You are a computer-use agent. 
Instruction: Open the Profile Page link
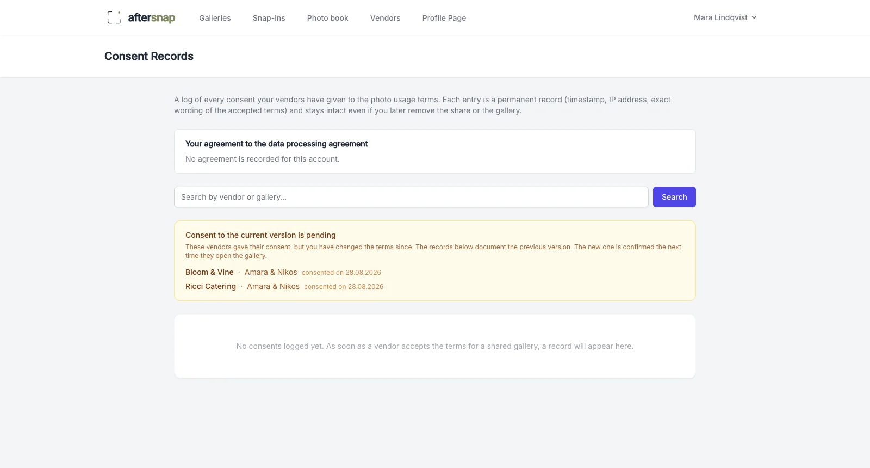(444, 18)
